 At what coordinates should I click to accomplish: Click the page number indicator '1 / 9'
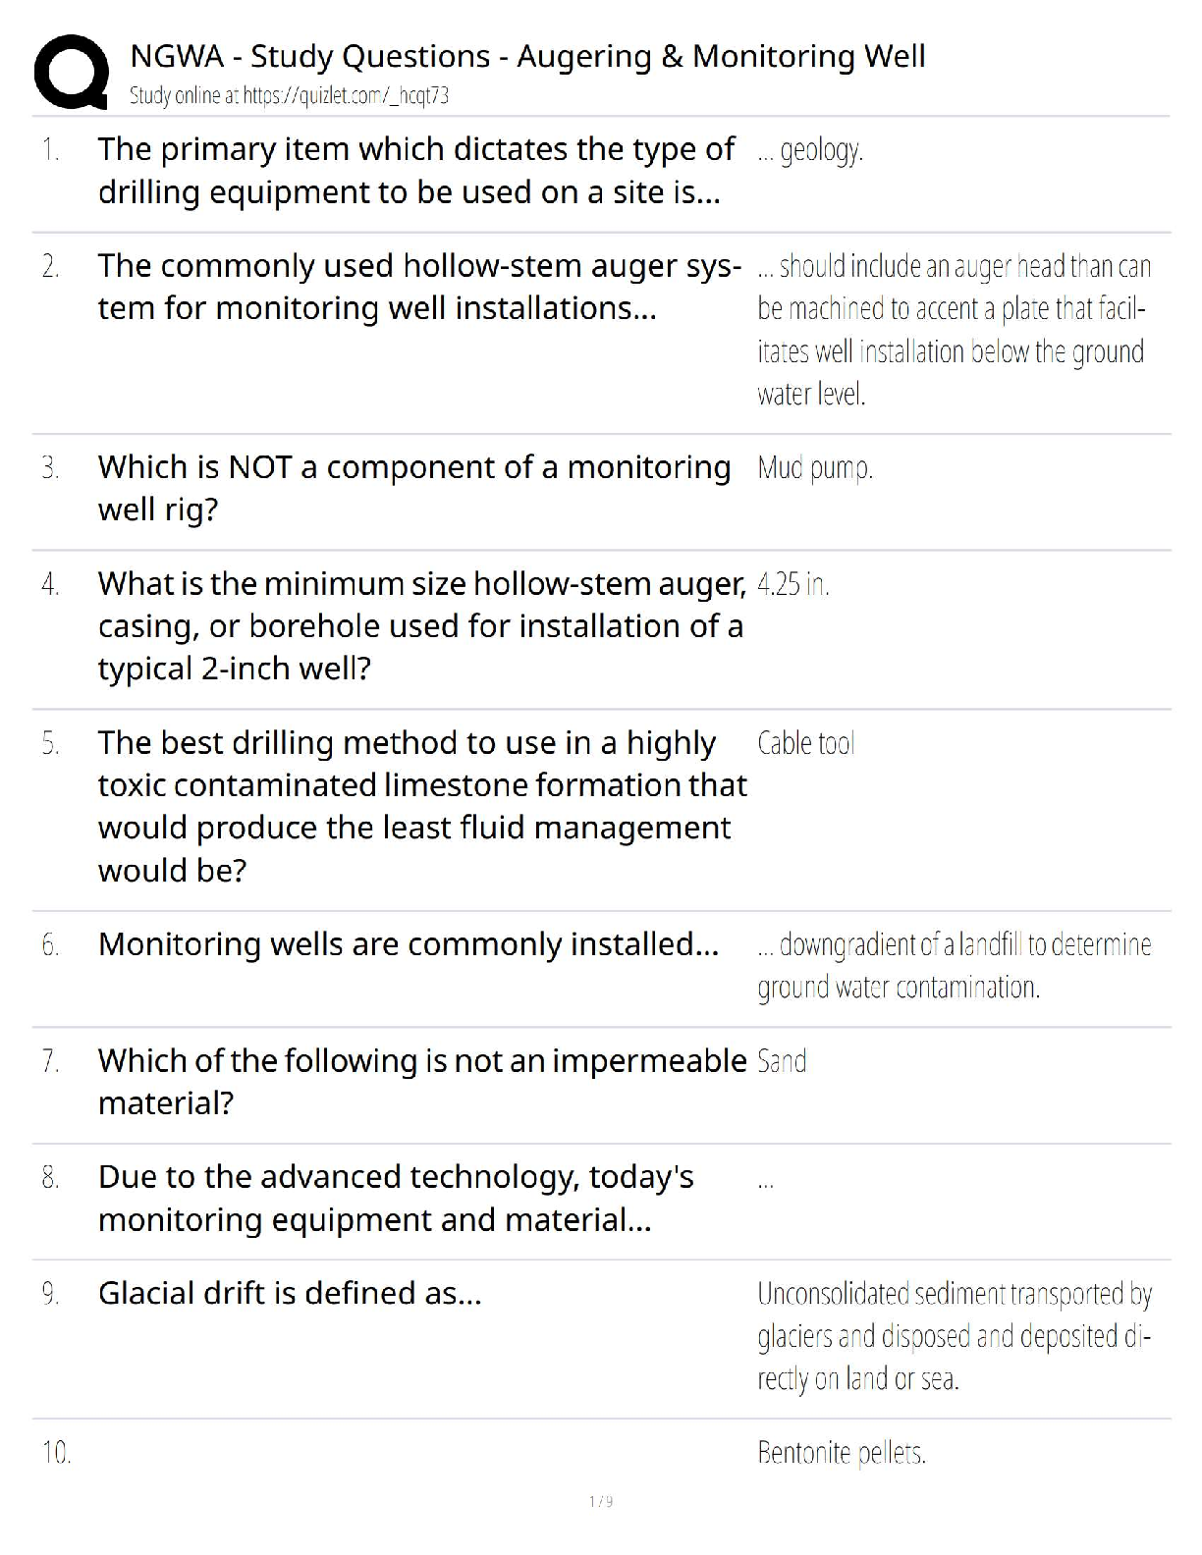(x=601, y=1501)
